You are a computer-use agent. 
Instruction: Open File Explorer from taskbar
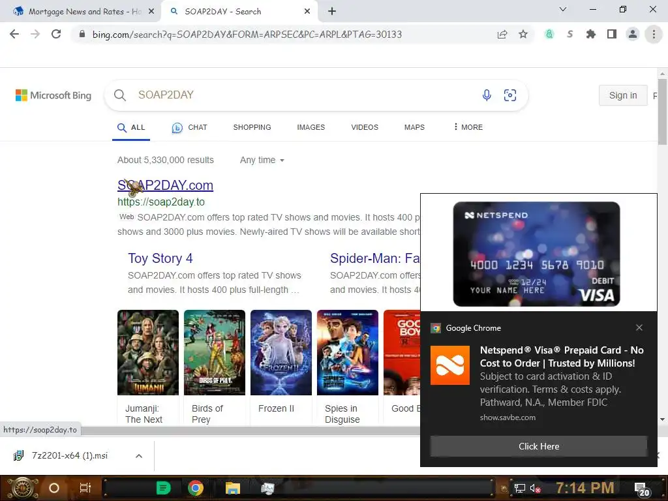[233, 488]
